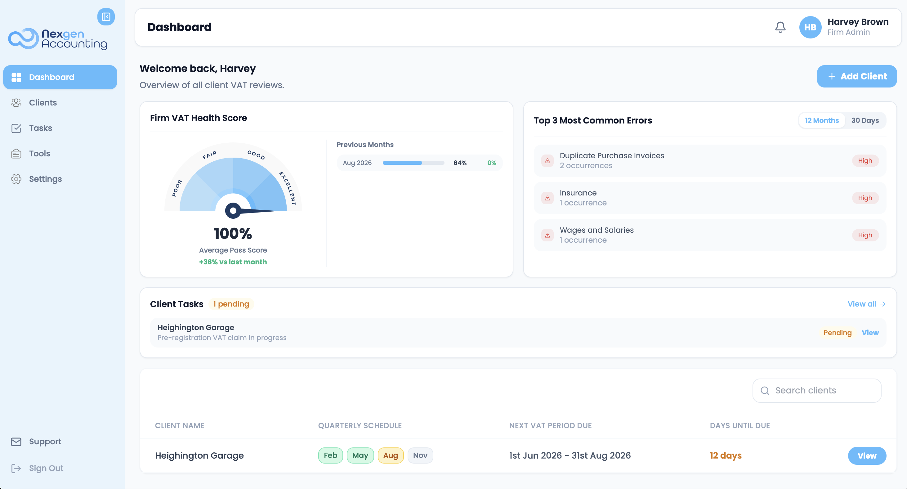Viewport: 907px width, 489px height.
Task: View the pending Heighington Garage task
Action: 870,333
